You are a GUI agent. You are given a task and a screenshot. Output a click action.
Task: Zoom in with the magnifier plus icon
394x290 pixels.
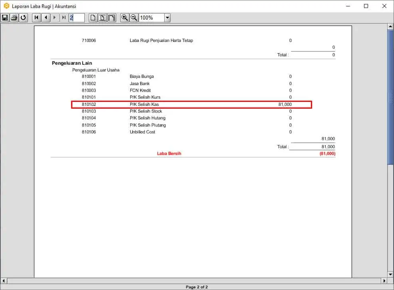[x=125, y=18]
